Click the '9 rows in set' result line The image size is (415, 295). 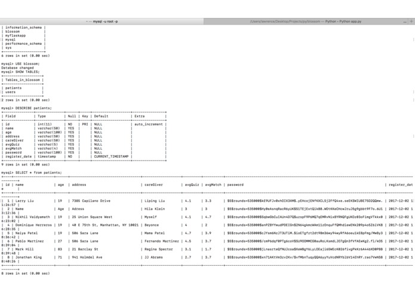click(x=26, y=165)
